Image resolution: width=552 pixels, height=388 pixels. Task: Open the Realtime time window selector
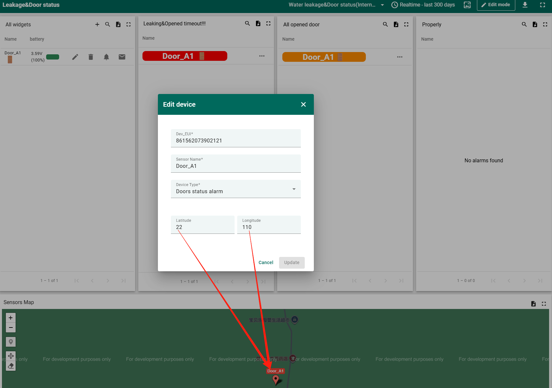(423, 5)
